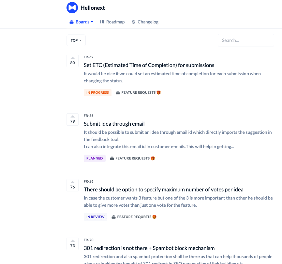Click the IN REVIEW status badge
Screen dimensions: 282x264
[96, 217]
